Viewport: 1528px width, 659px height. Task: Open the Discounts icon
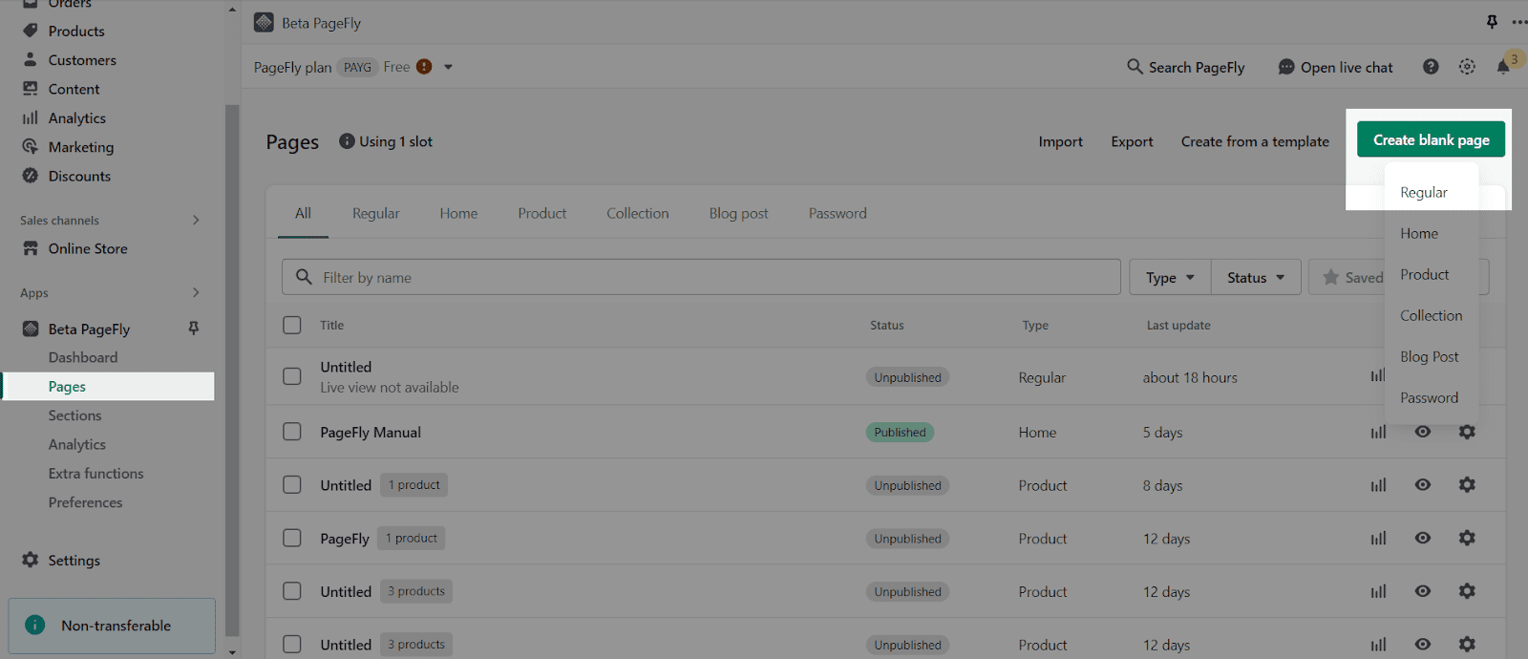tap(31, 176)
